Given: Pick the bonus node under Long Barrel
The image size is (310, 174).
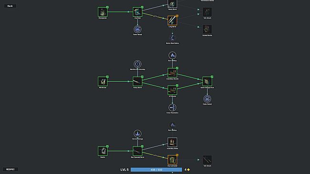Looking at the screenshot, I should coord(172,38).
